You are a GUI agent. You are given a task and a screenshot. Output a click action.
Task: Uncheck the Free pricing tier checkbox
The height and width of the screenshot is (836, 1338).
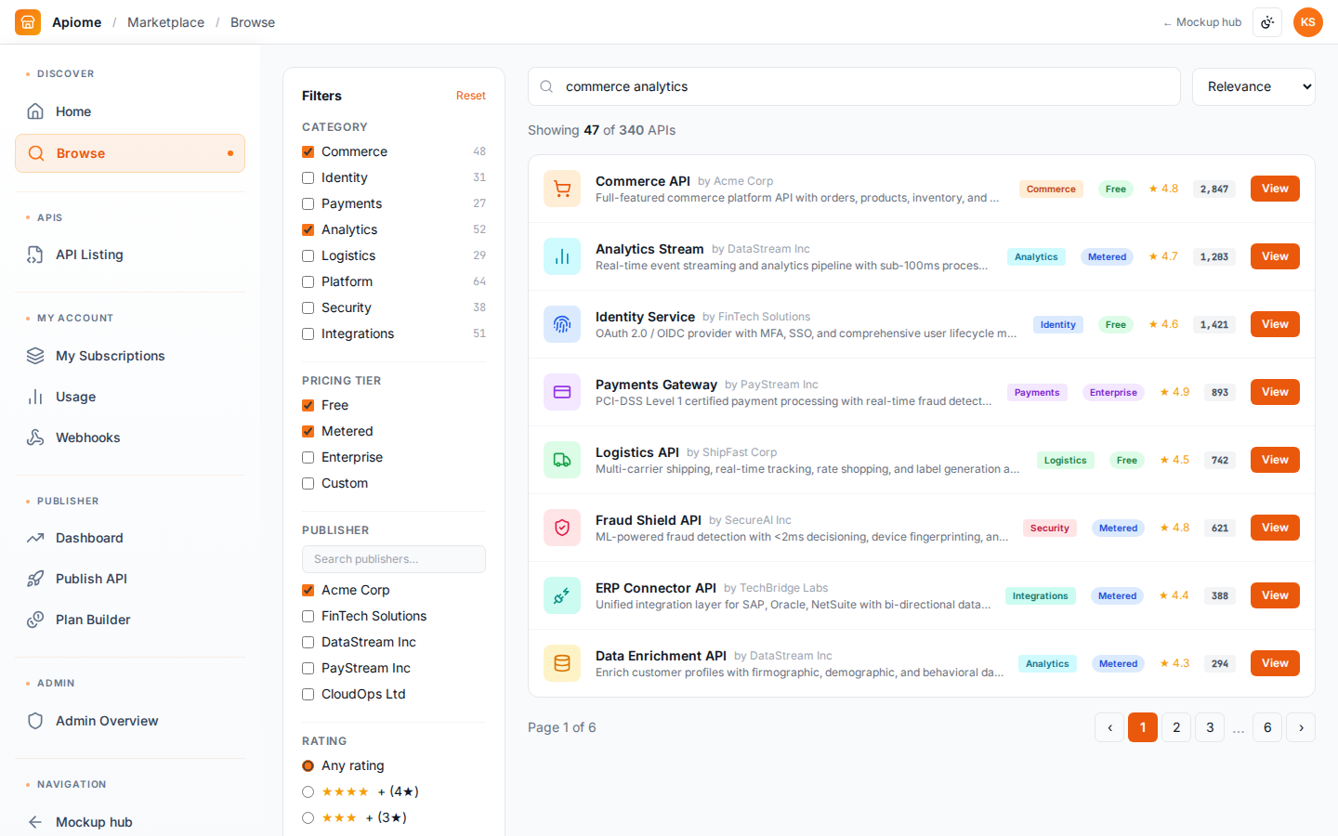click(308, 405)
